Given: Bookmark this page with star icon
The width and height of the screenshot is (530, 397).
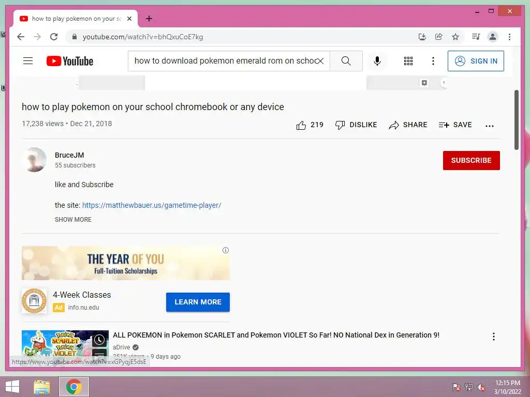Looking at the screenshot, I should pos(455,37).
